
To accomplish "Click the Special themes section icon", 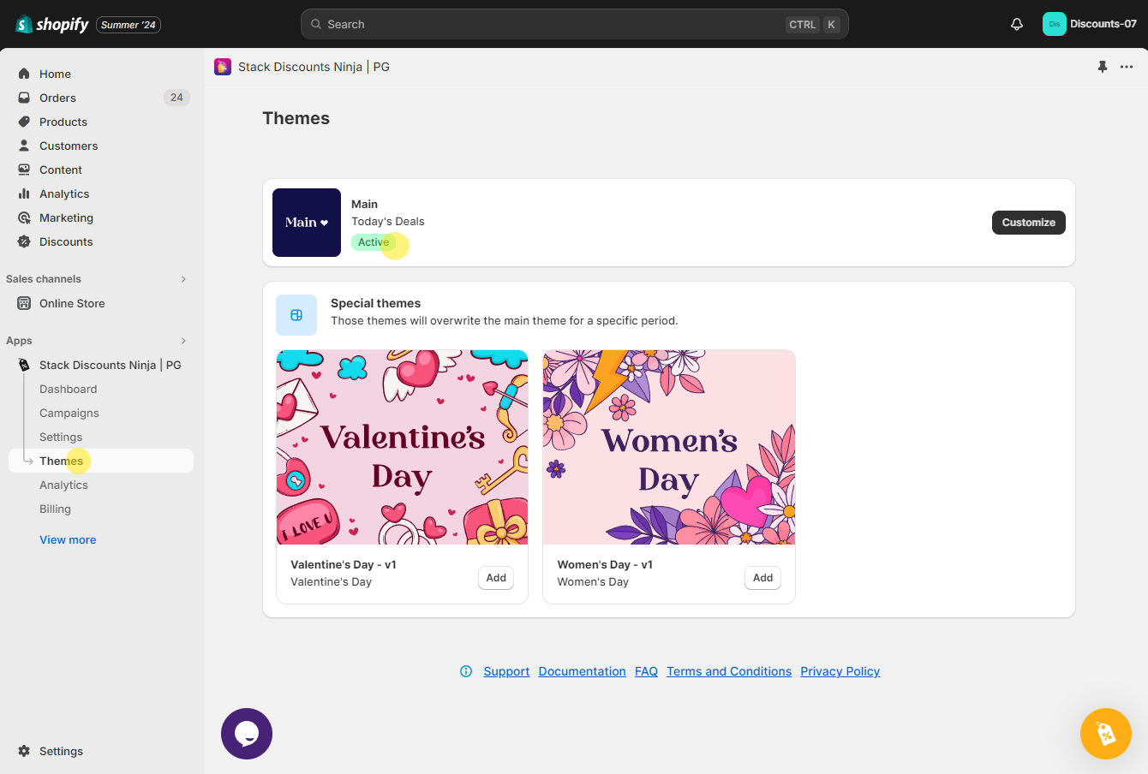I will pos(296,315).
